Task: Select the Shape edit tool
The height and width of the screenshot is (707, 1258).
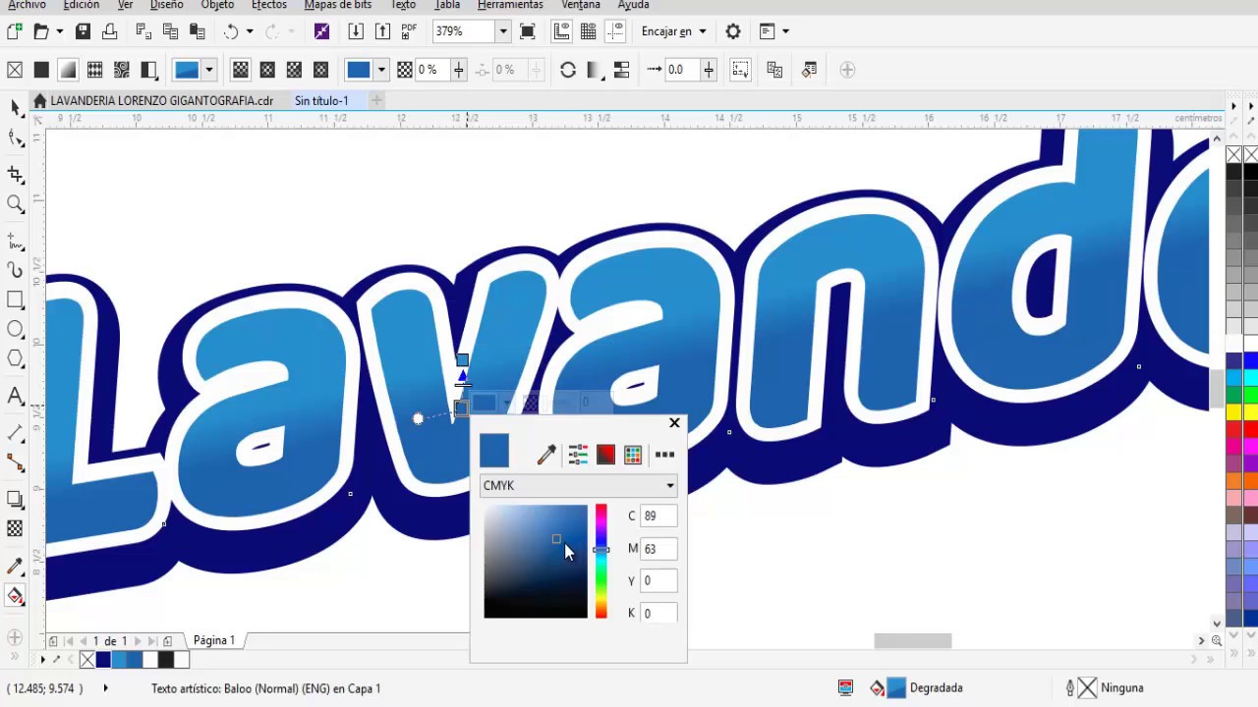Action: point(15,138)
